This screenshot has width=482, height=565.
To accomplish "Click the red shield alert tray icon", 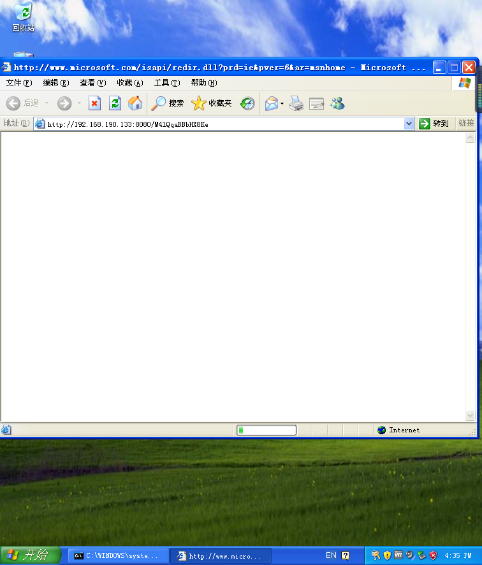I will coord(434,555).
